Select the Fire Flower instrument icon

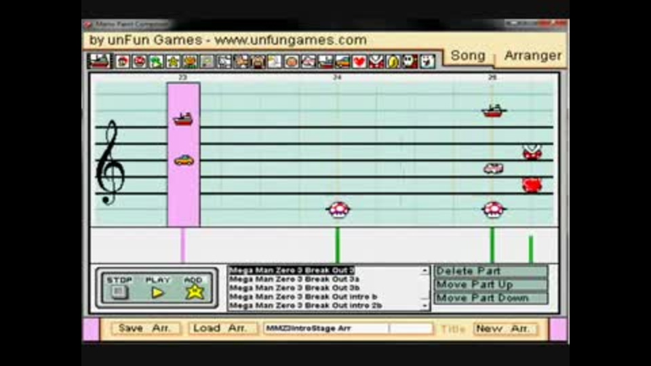190,62
